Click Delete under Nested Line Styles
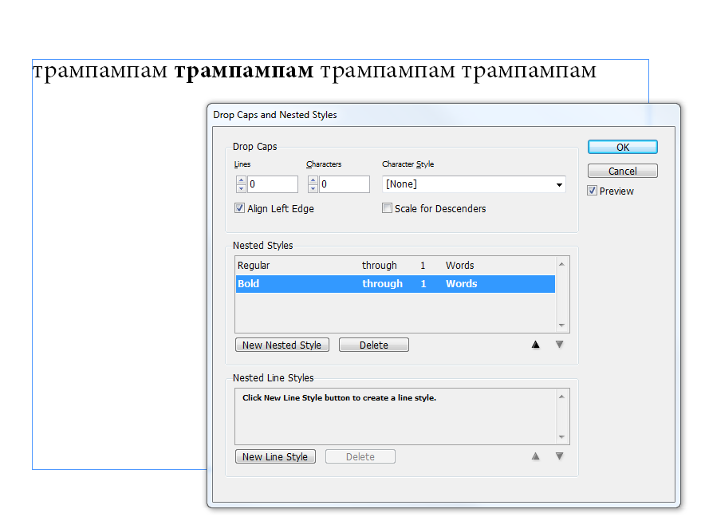This screenshot has height=517, width=701. [x=360, y=456]
